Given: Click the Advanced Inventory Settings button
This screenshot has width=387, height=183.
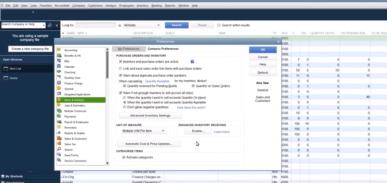Looking at the screenshot, I should pos(150,116).
